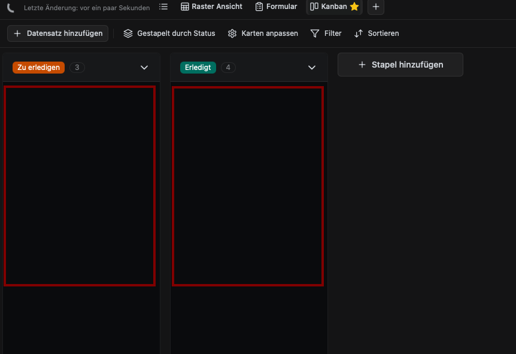Click the Karten anpassen gear icon
The height and width of the screenshot is (354, 516).
point(232,33)
